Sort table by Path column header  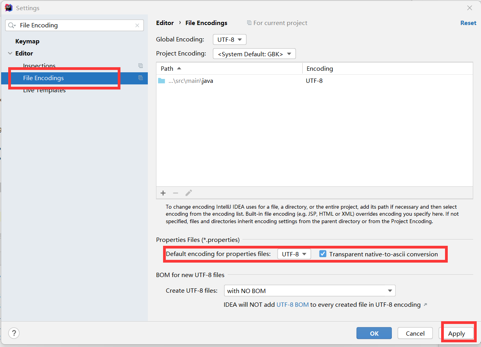coord(167,69)
